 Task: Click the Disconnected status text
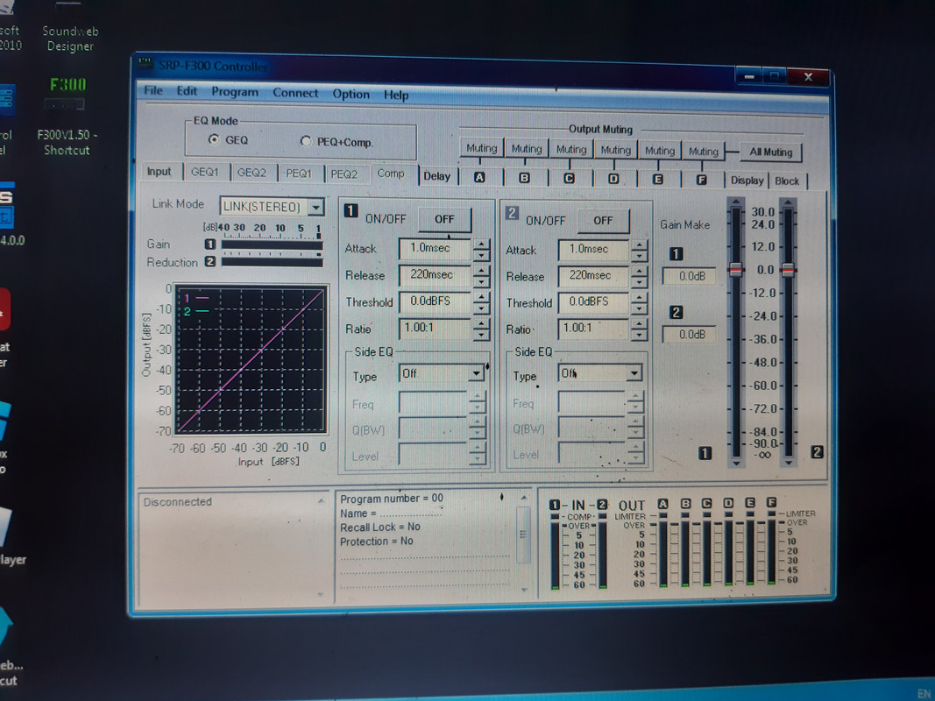178,502
